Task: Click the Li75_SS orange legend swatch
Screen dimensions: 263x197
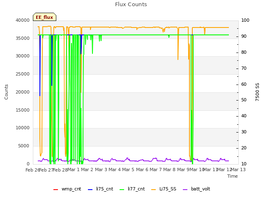Action: [153, 190]
